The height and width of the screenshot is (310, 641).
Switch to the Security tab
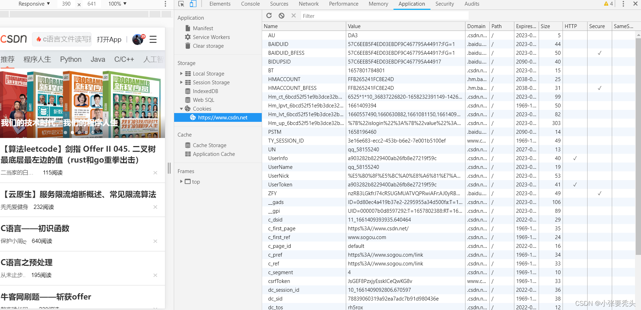pyautogui.click(x=445, y=4)
